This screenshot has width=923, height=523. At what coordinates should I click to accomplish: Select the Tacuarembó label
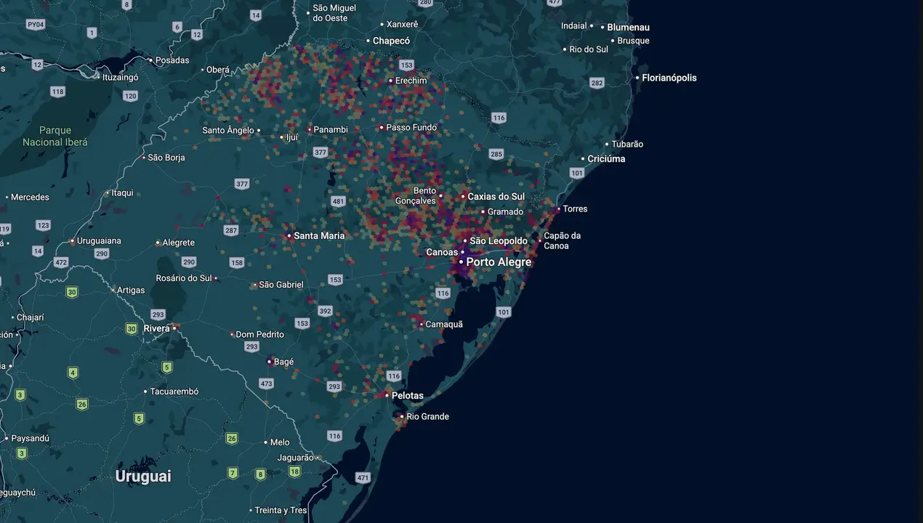pos(174,392)
